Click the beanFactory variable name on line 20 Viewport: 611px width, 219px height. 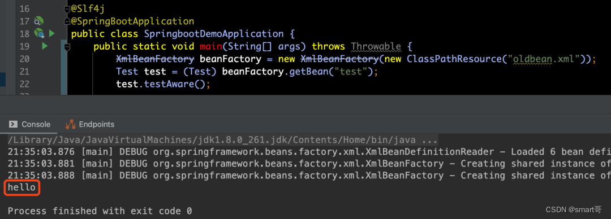[x=230, y=59]
